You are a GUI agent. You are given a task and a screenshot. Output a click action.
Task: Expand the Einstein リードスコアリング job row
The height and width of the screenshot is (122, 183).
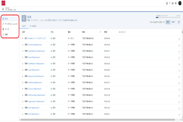coord(23,38)
